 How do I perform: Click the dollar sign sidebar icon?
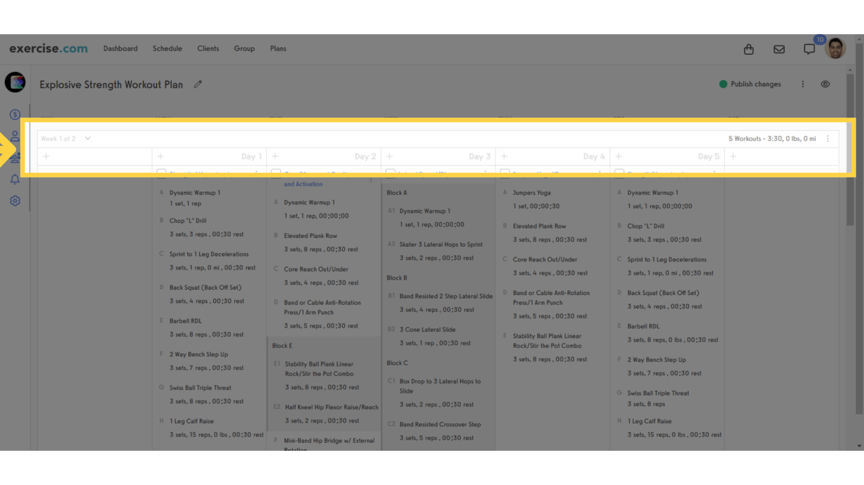15,115
